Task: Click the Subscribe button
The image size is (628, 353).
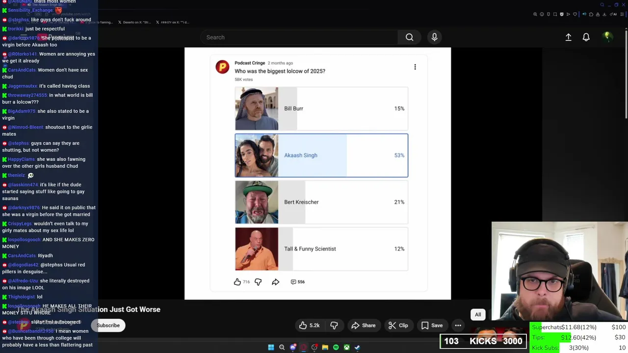Action: pos(108,326)
